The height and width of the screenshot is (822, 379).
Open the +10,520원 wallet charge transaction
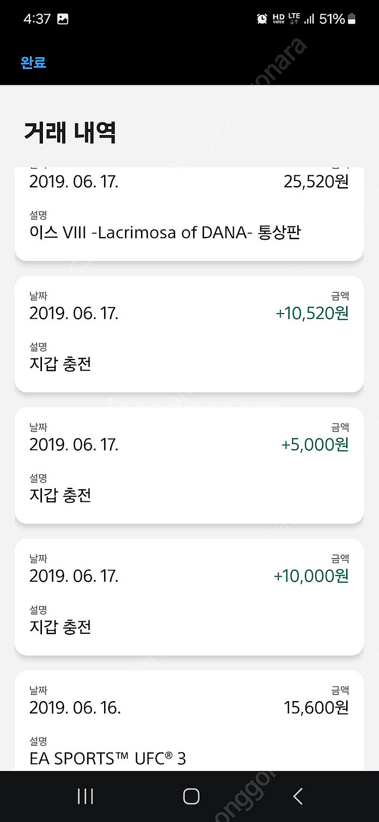[x=189, y=334]
